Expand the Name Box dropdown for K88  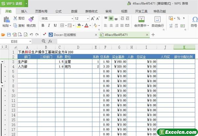click(x=30, y=41)
